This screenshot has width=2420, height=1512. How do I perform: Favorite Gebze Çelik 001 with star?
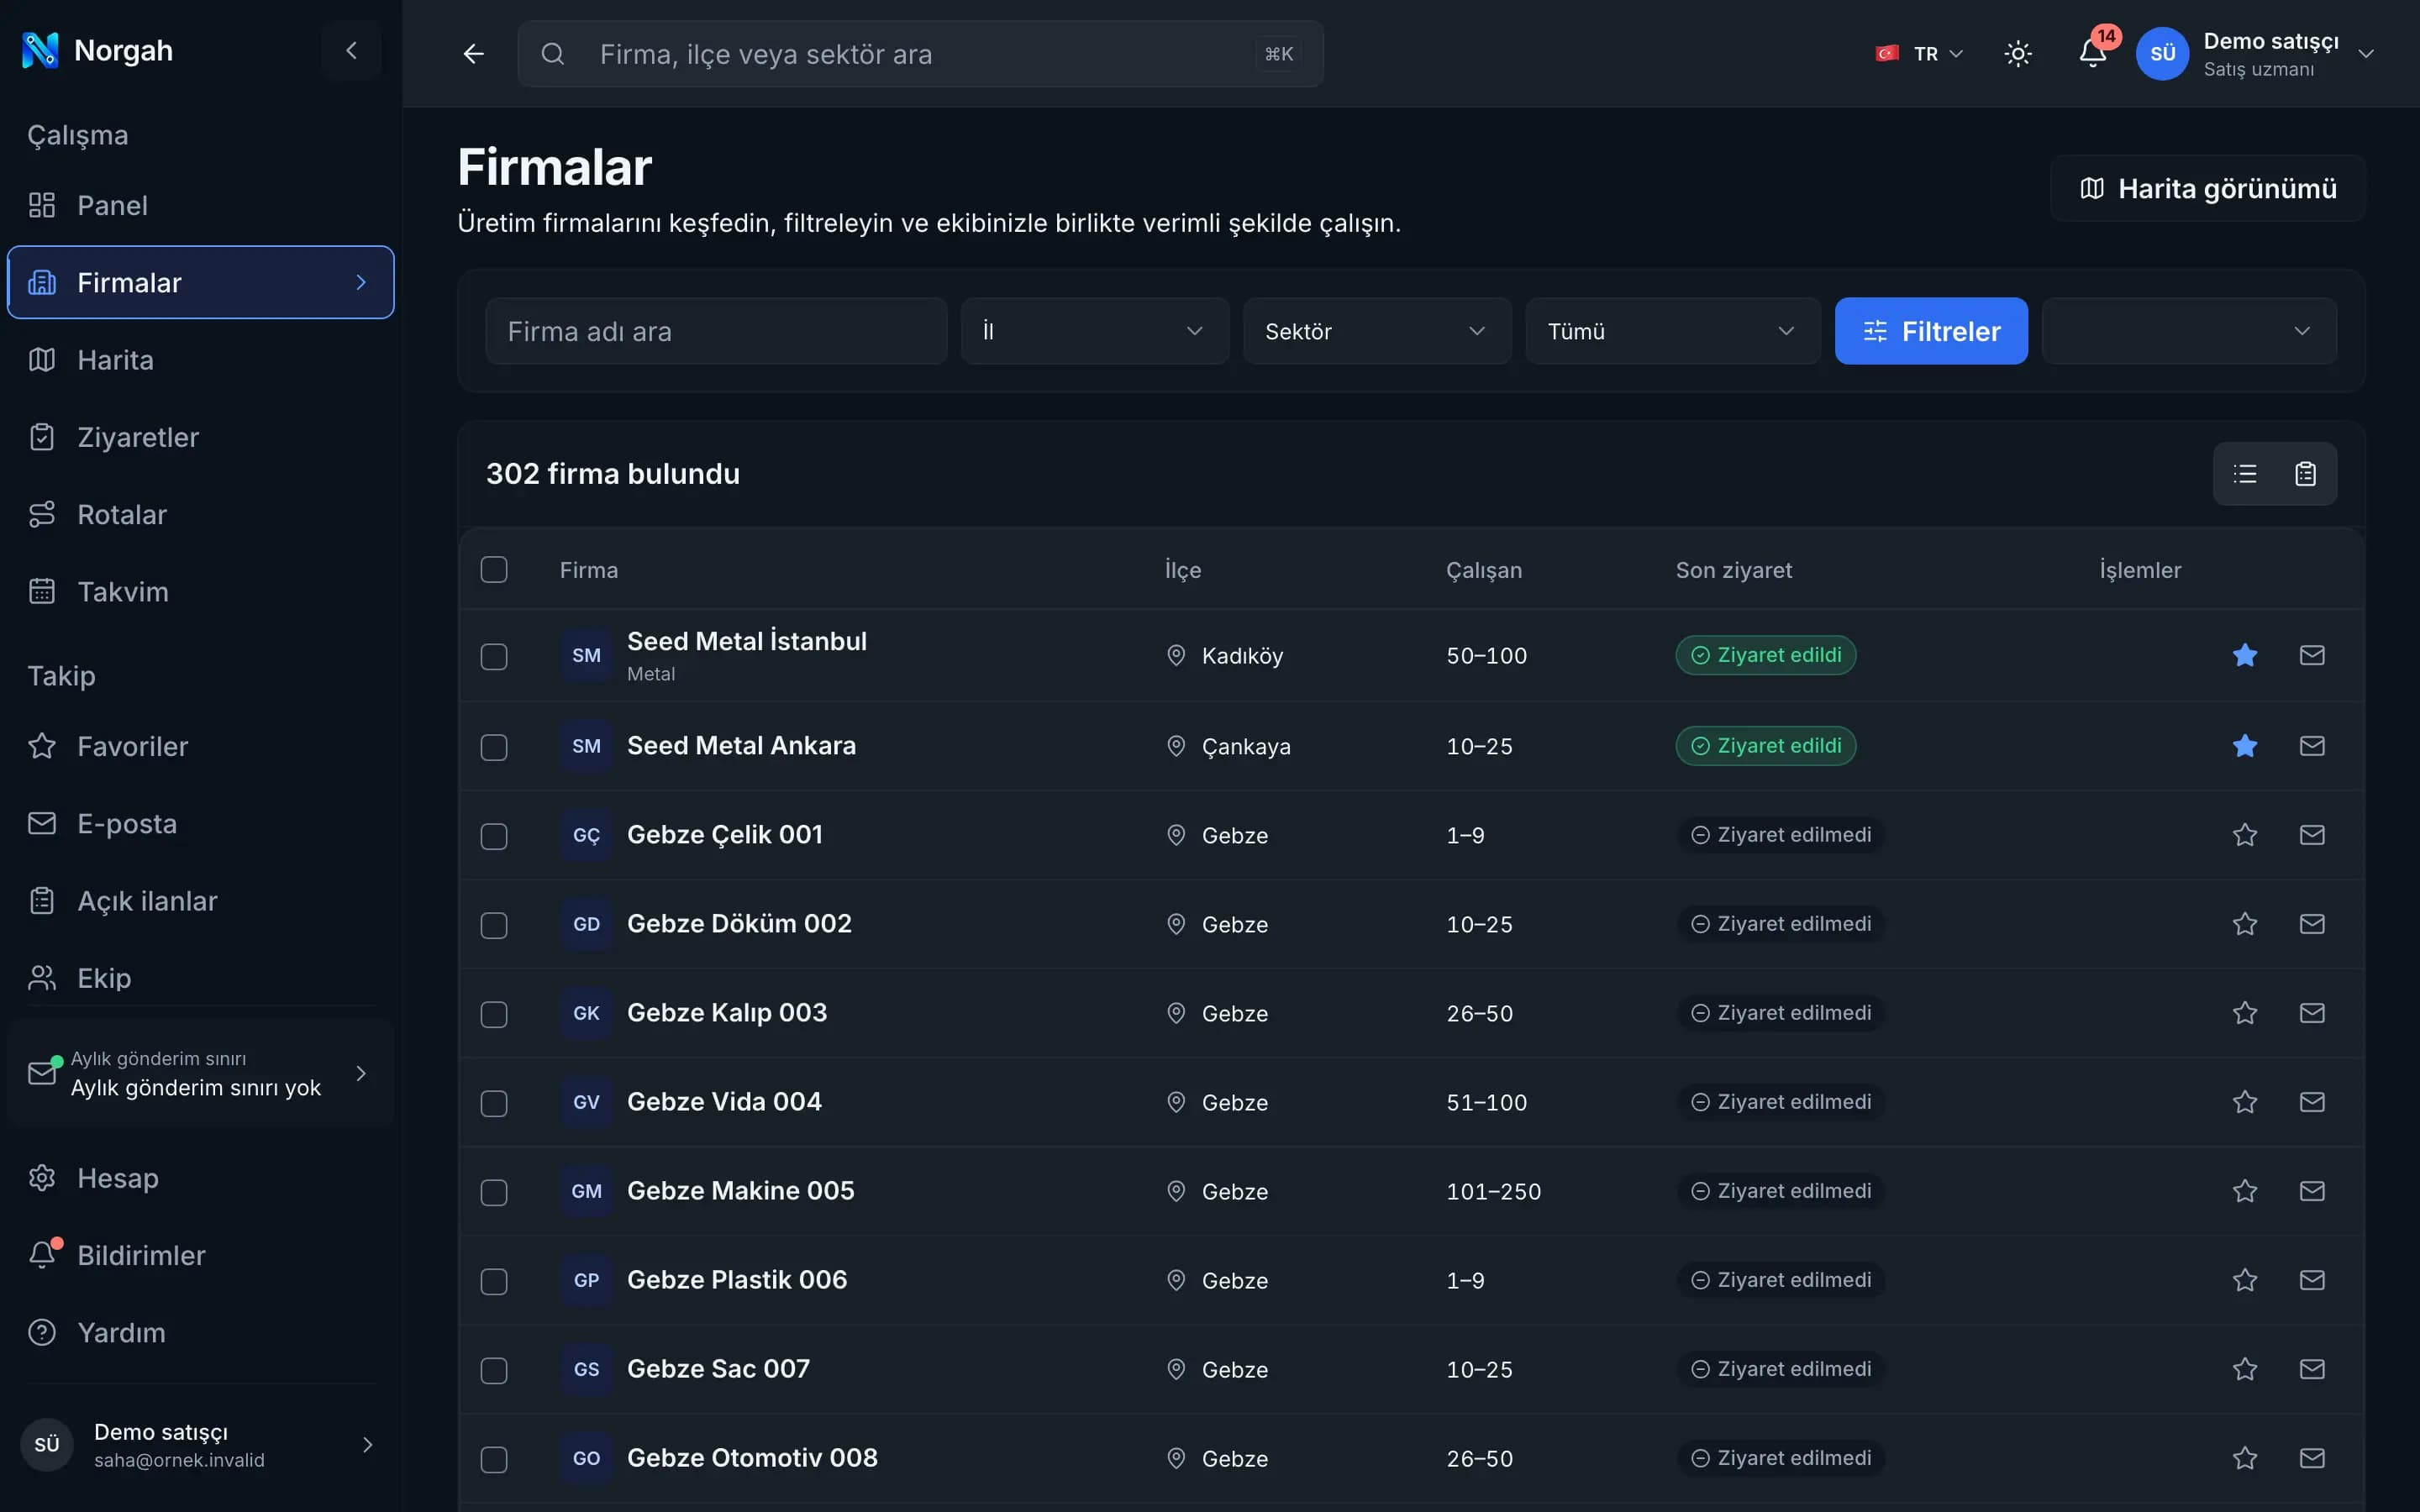[x=2245, y=835]
